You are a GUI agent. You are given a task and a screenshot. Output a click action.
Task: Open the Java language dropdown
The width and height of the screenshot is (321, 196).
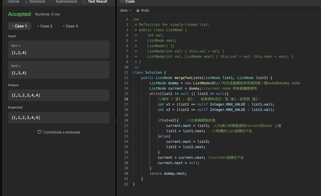point(125,10)
